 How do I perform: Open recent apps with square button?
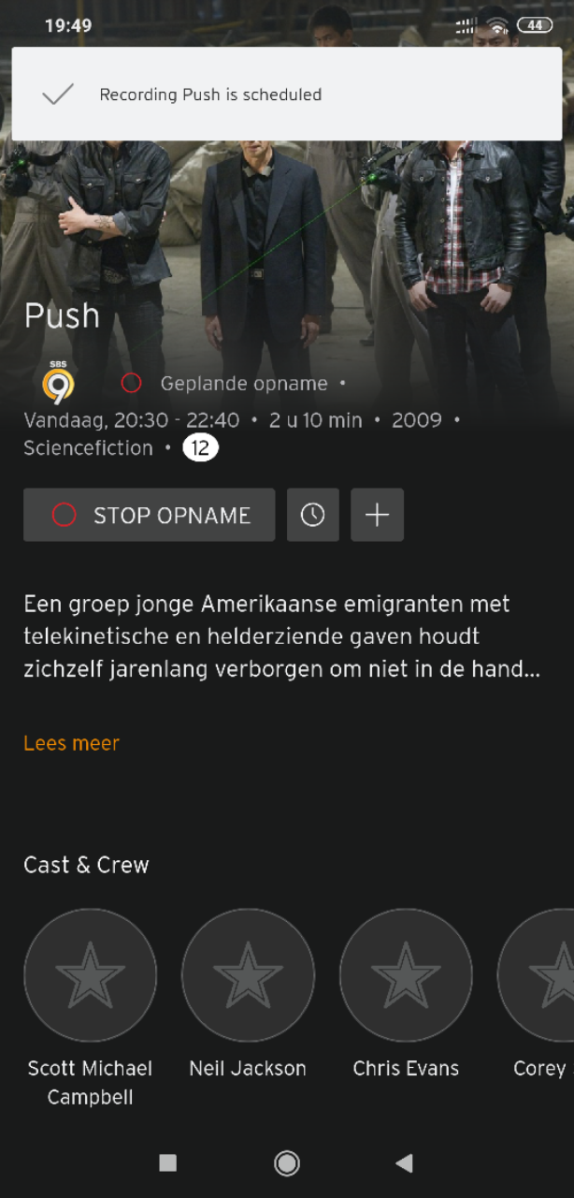(168, 1162)
